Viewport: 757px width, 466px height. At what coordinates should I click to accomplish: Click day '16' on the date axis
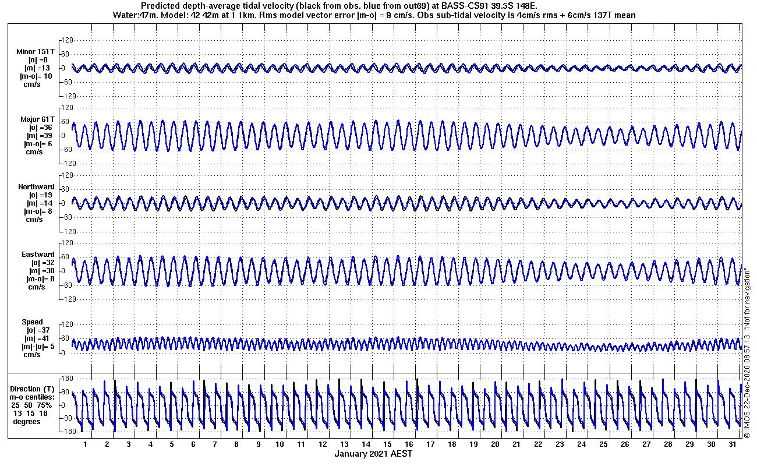pyautogui.click(x=409, y=444)
